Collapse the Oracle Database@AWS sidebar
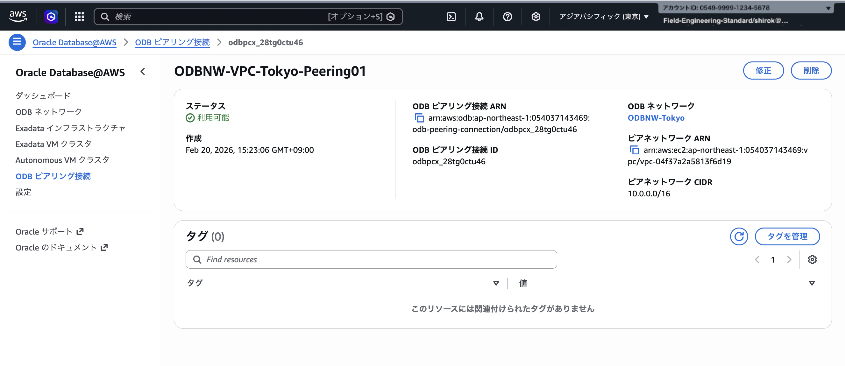845x366 pixels. pyautogui.click(x=143, y=72)
